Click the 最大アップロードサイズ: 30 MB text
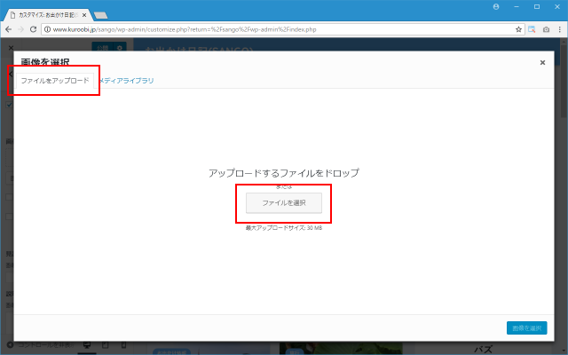 pyautogui.click(x=284, y=228)
